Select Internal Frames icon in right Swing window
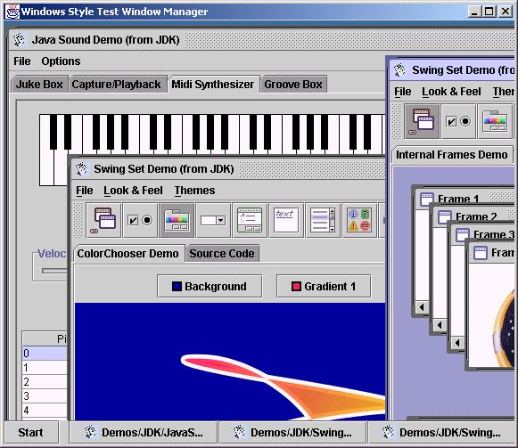Viewport: 518px width, 448px height. pyautogui.click(x=423, y=121)
